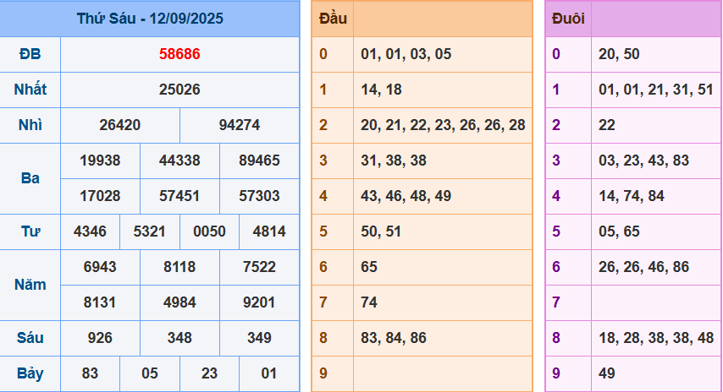This screenshot has height=392, width=723.
Task: Select the special prize number 58686
Action: [179, 54]
